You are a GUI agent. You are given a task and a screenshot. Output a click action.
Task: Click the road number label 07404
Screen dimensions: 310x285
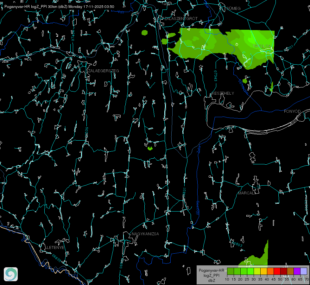coord(73,35)
